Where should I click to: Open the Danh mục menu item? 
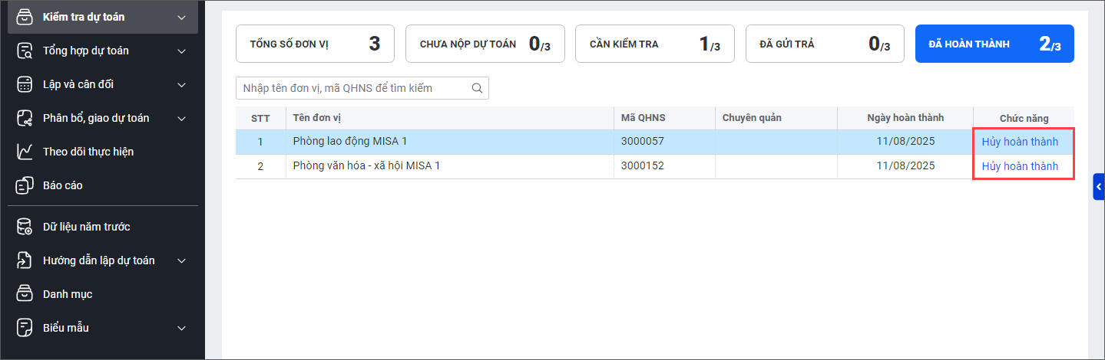click(x=68, y=294)
